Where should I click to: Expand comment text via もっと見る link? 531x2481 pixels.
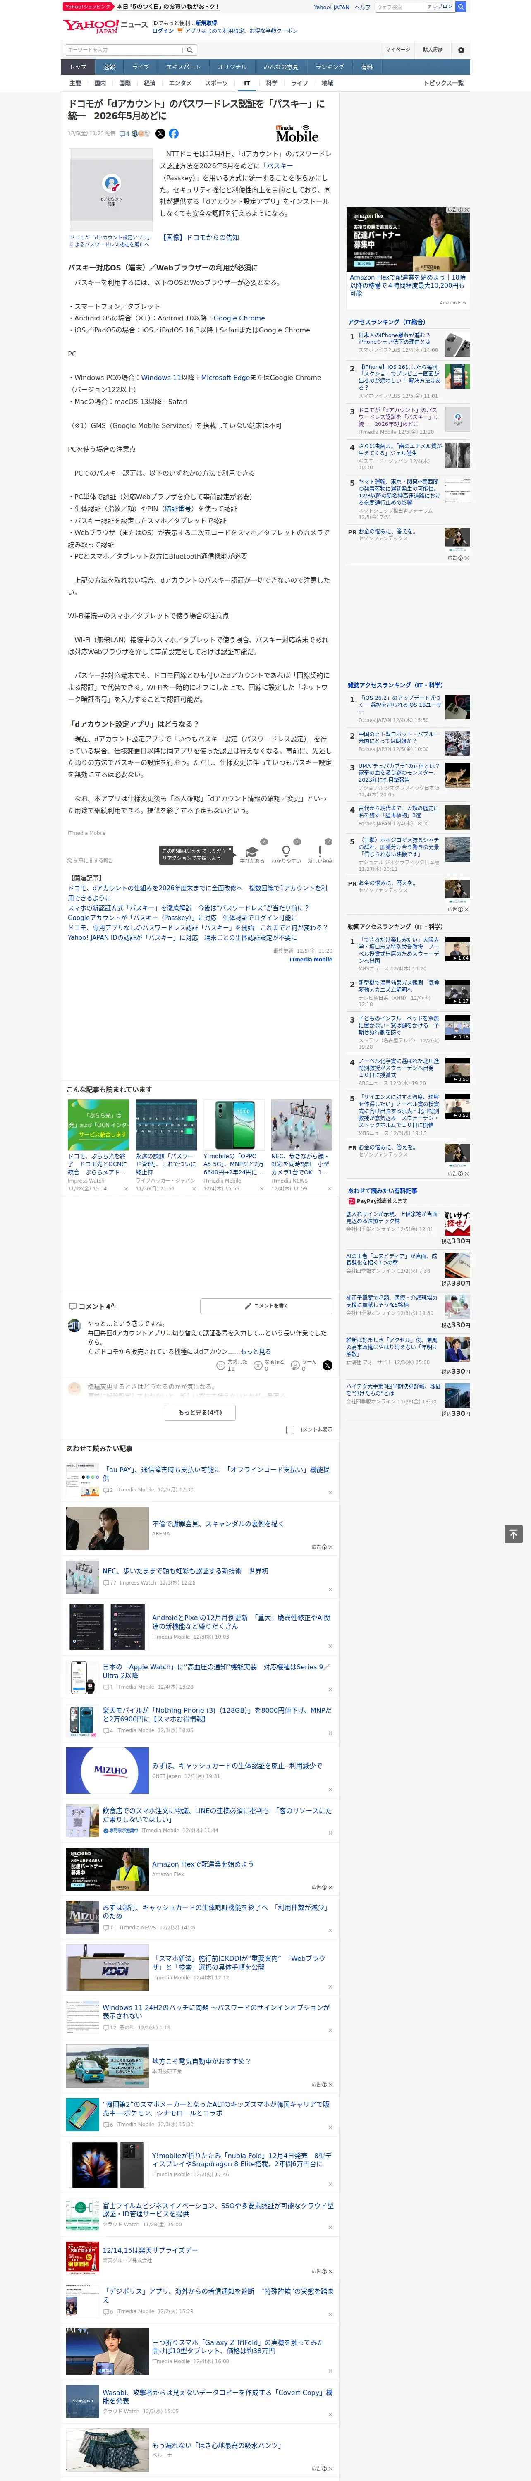point(256,1351)
